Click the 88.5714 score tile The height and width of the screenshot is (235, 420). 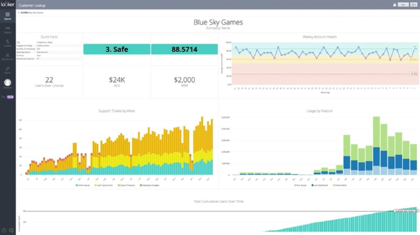(184, 49)
